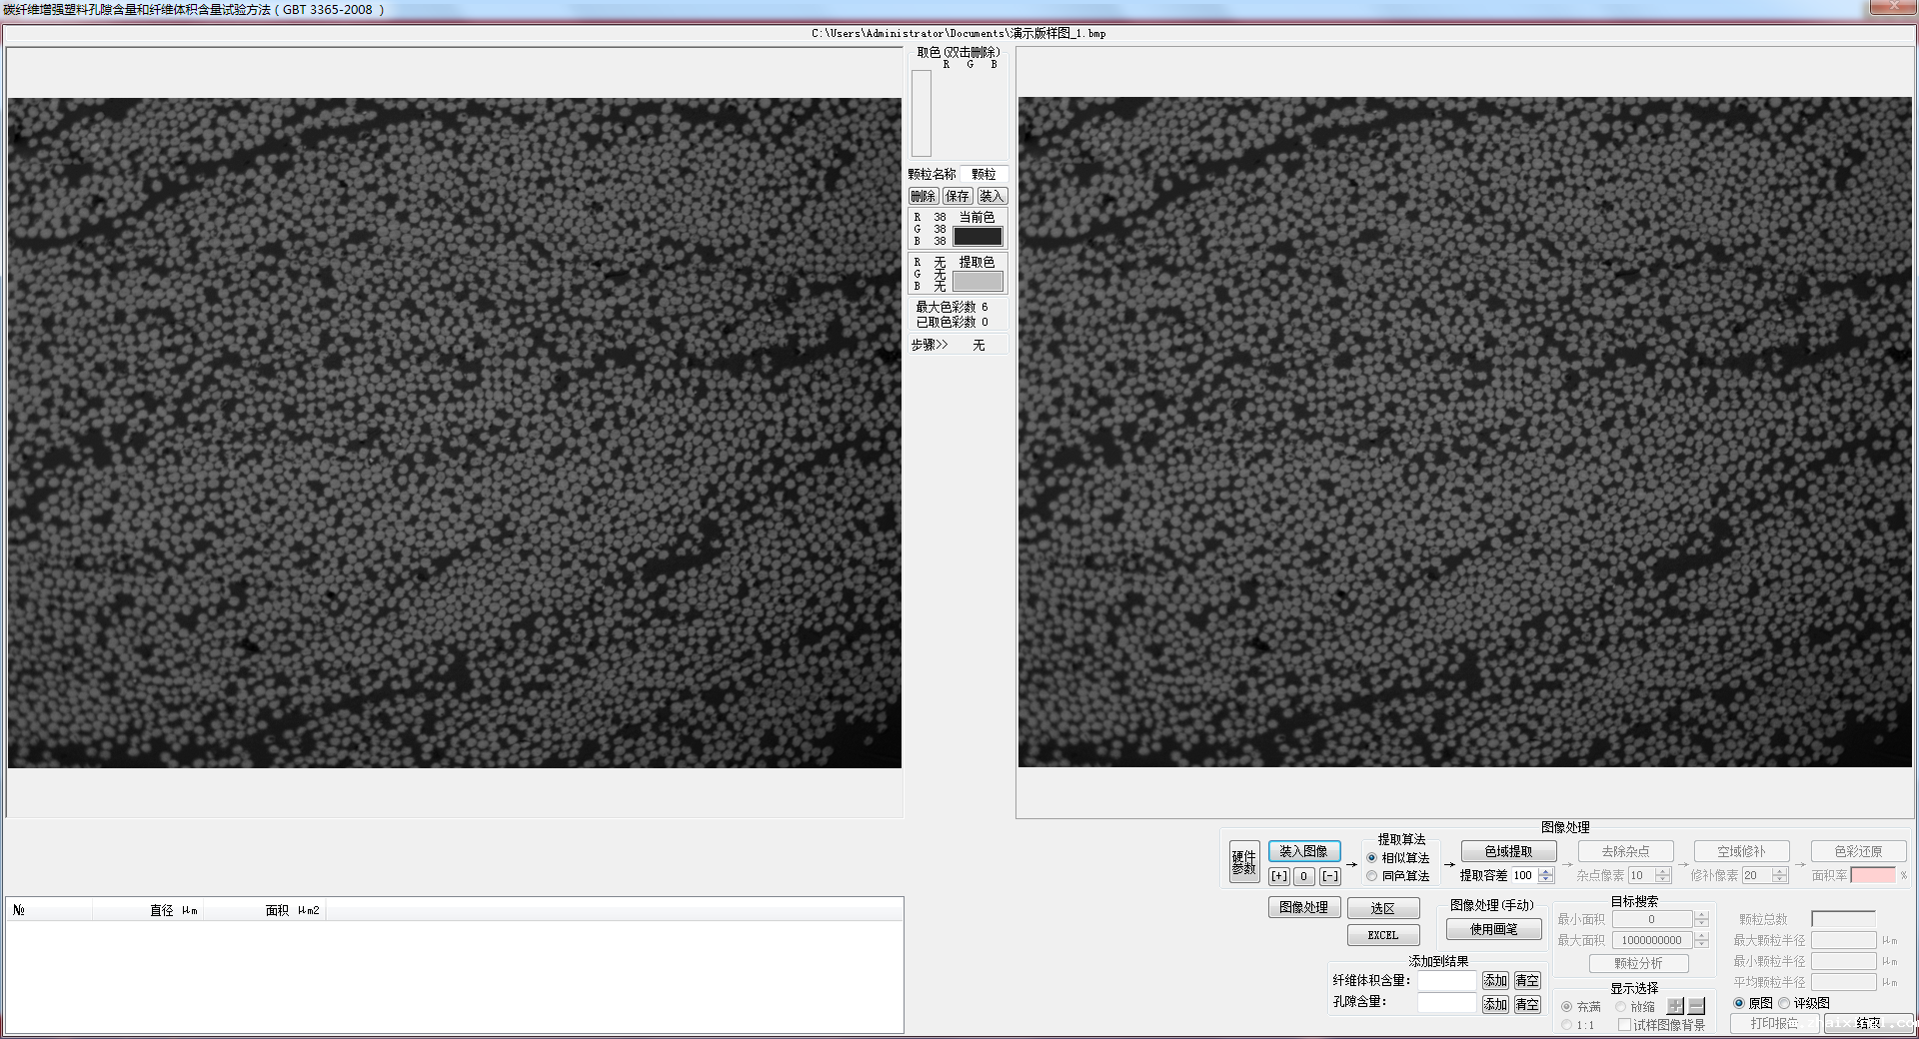The height and width of the screenshot is (1039, 1919).
Task: Click the 使用画笔 button
Action: click(1493, 929)
